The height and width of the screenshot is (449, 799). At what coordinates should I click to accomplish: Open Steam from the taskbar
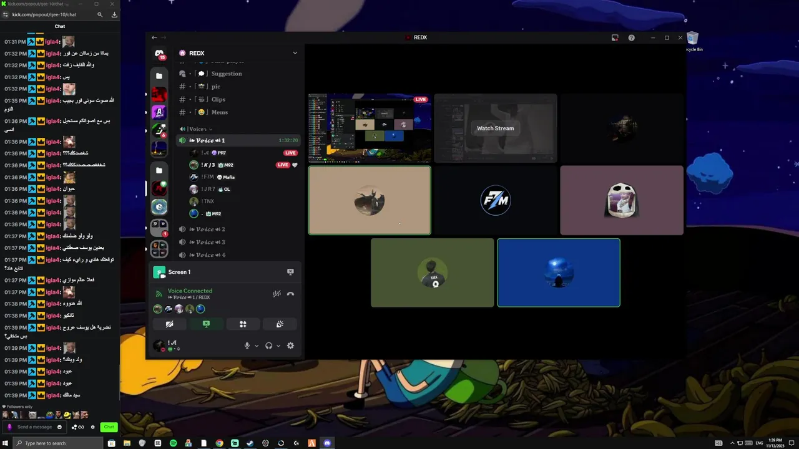250,443
